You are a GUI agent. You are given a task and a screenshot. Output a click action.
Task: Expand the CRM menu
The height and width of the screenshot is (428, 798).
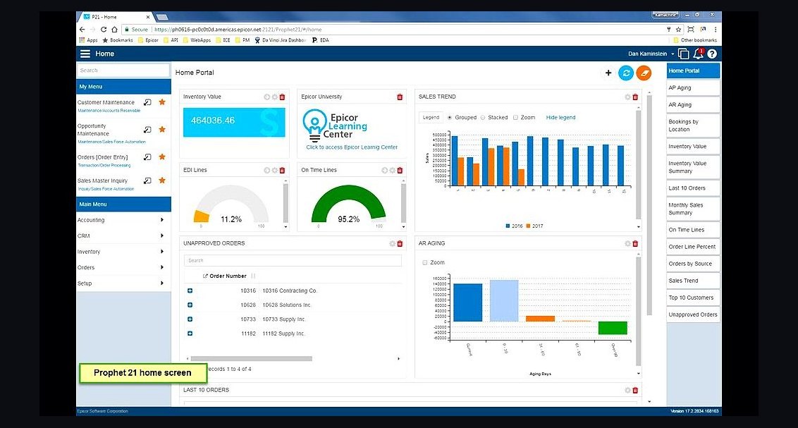pos(123,236)
